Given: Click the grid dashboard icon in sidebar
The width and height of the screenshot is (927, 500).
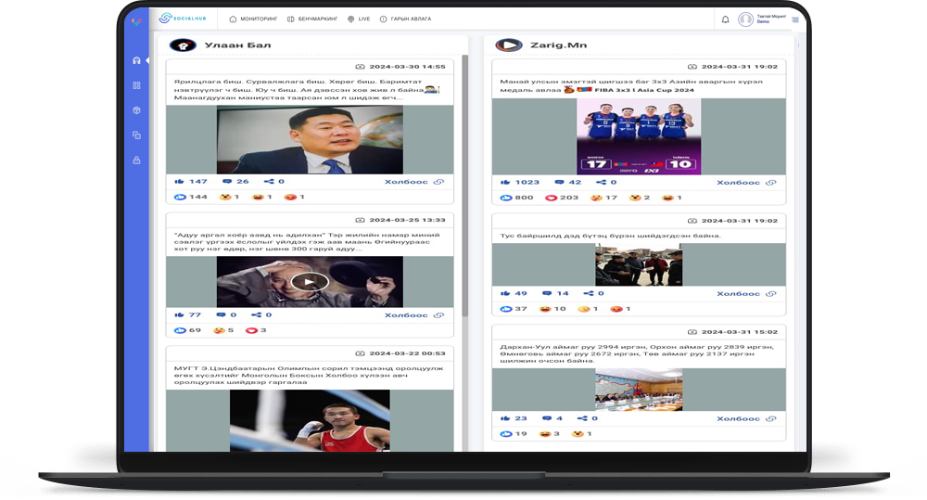Looking at the screenshot, I should pyautogui.click(x=136, y=85).
